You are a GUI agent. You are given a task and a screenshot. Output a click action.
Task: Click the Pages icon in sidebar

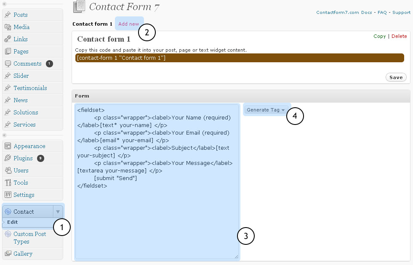point(8,51)
